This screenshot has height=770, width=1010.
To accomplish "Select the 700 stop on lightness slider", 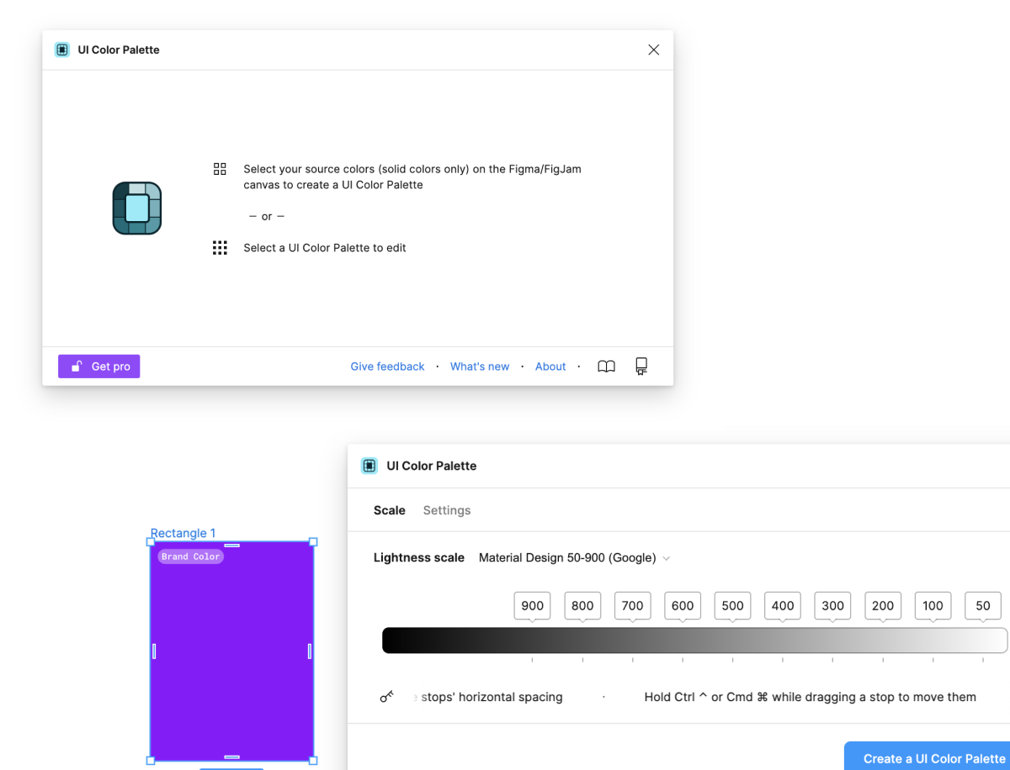I will (632, 605).
